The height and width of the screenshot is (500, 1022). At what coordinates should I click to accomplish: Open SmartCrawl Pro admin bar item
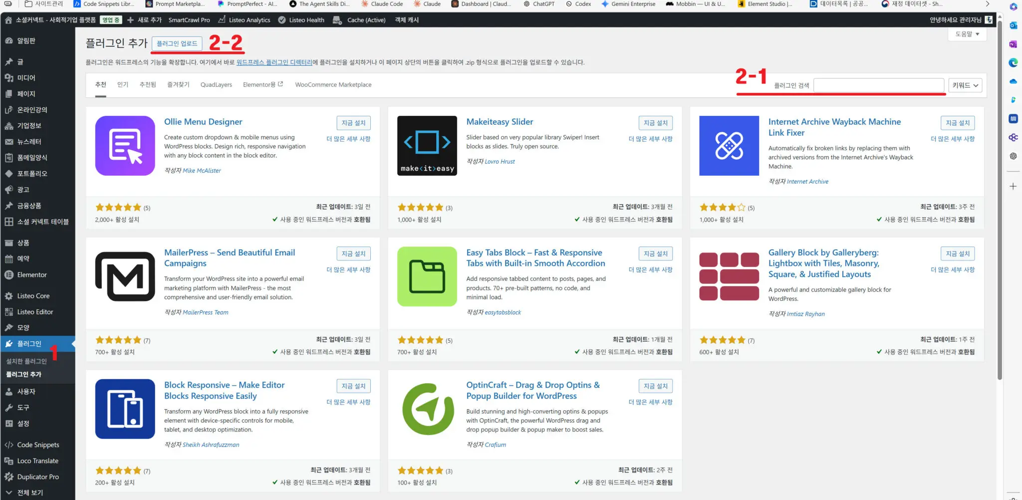[x=189, y=20]
